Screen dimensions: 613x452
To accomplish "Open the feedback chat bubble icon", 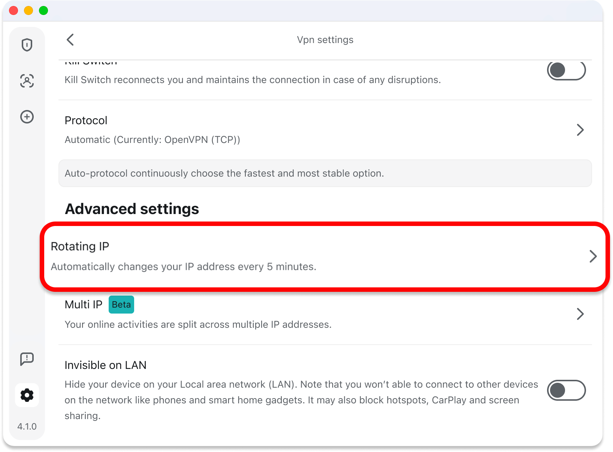I will click(27, 359).
